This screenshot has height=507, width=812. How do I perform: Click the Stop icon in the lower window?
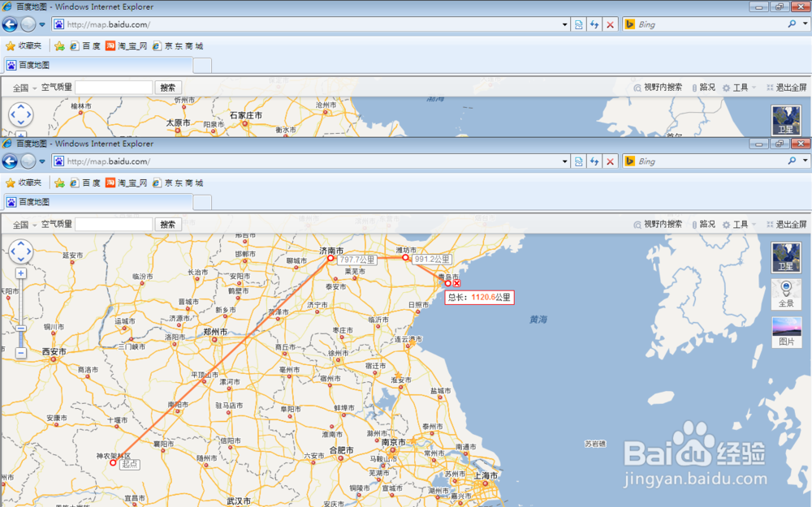[x=610, y=161]
